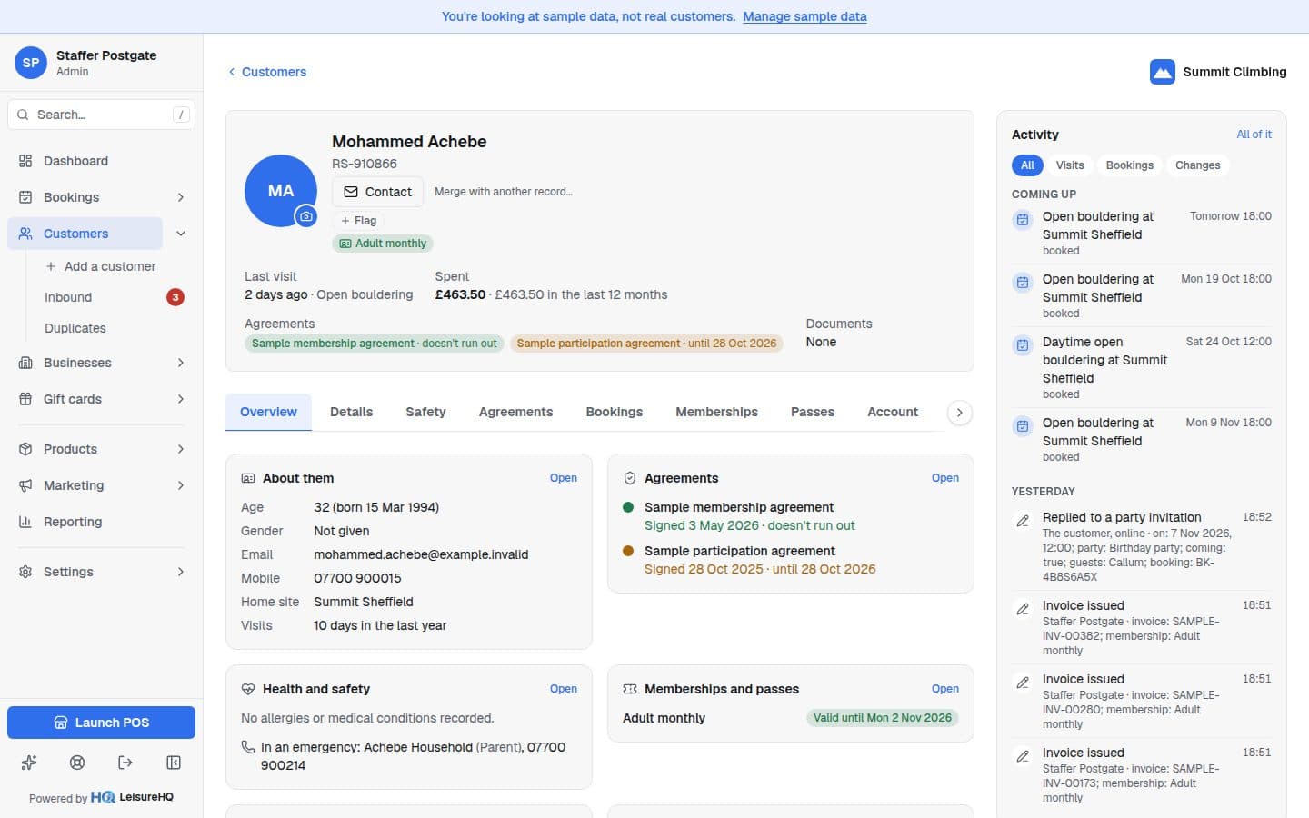Expand the Businesses chevron

click(181, 363)
